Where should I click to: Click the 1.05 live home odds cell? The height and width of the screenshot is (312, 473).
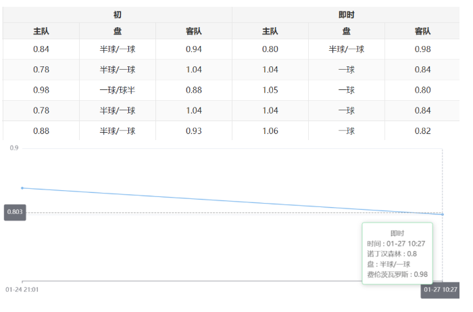coord(270,90)
